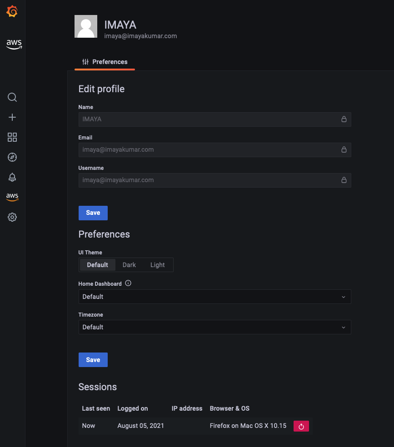394x447 pixels.
Task: Save the Preferences section settings
Action: pyautogui.click(x=93, y=360)
